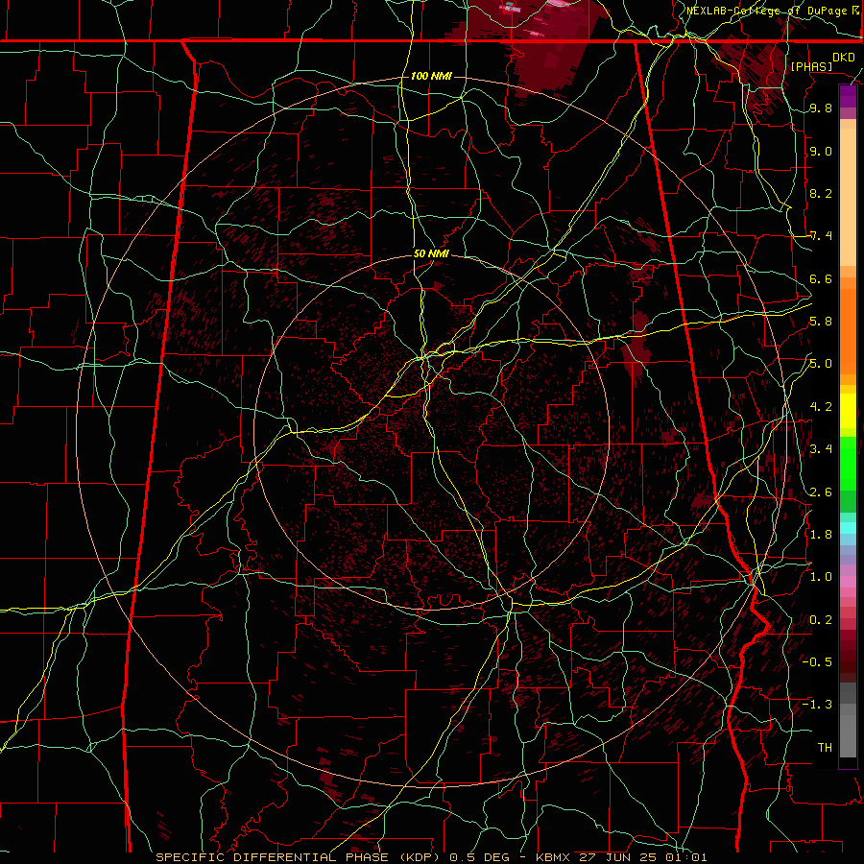Pick the purple band on the color bar
Image resolution: width=864 pixels, height=864 pixels.
[x=848, y=96]
